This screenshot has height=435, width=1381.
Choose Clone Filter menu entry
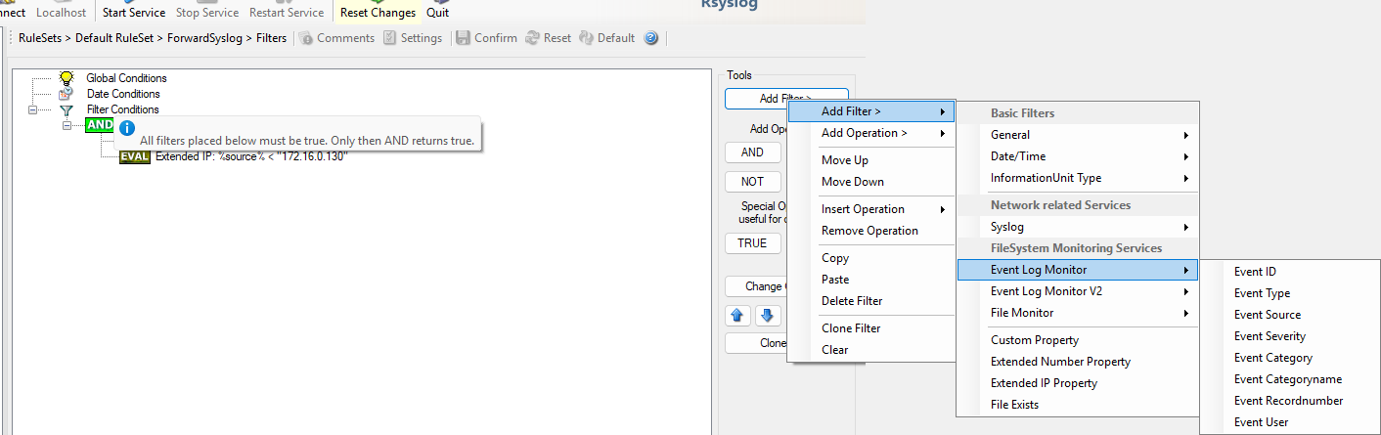870,328
